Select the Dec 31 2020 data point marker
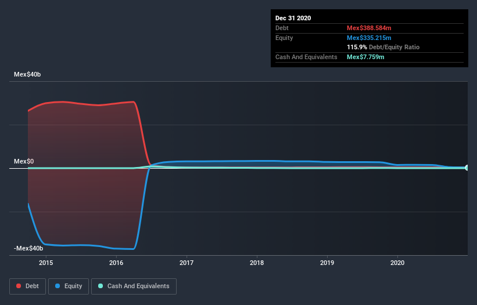The width and height of the screenshot is (477, 305). (x=467, y=168)
